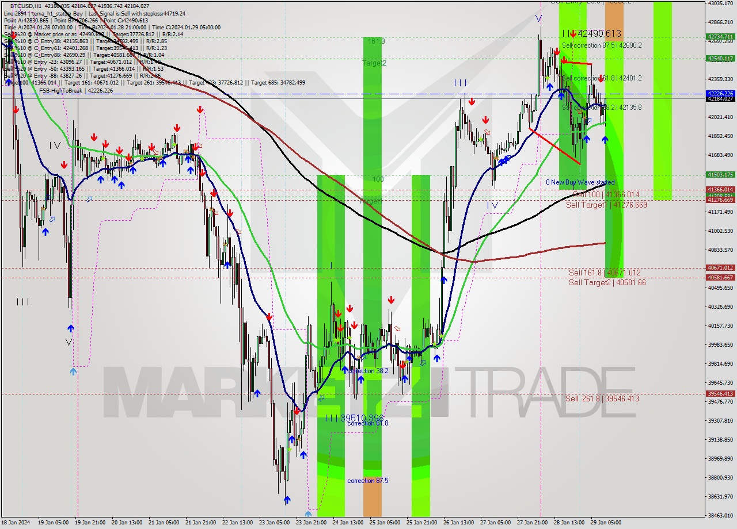Click the 'Sell 161.8 | 40671.012' label
The width and height of the screenshot is (737, 529).
coord(605,273)
